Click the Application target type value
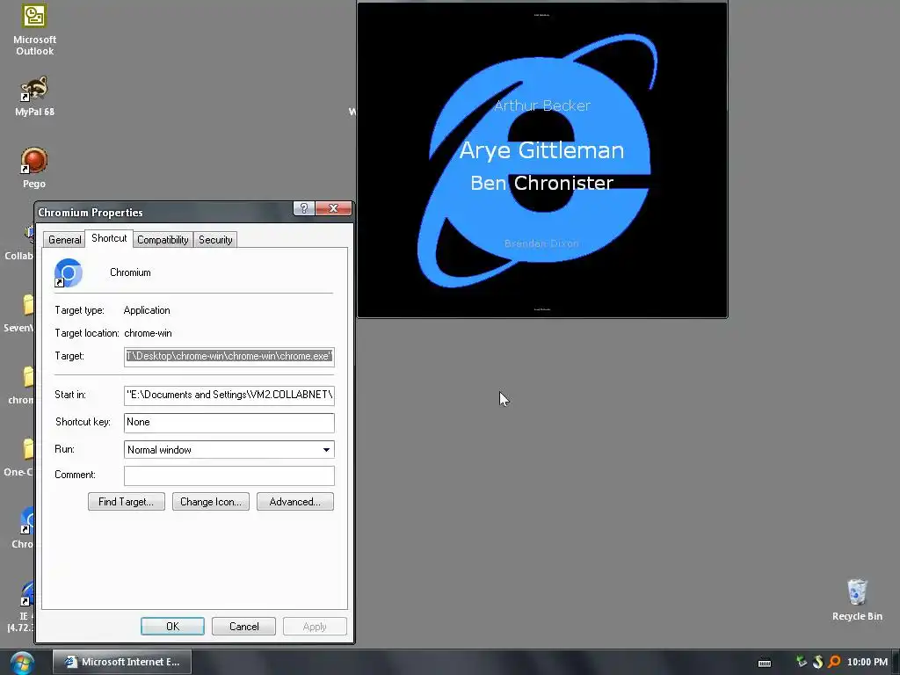900x675 pixels. pos(147,310)
